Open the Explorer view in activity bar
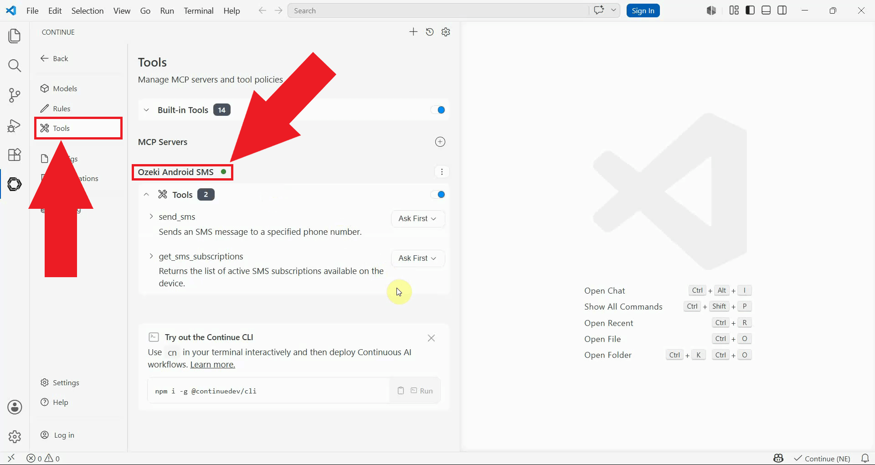This screenshot has width=875, height=465. click(x=15, y=36)
